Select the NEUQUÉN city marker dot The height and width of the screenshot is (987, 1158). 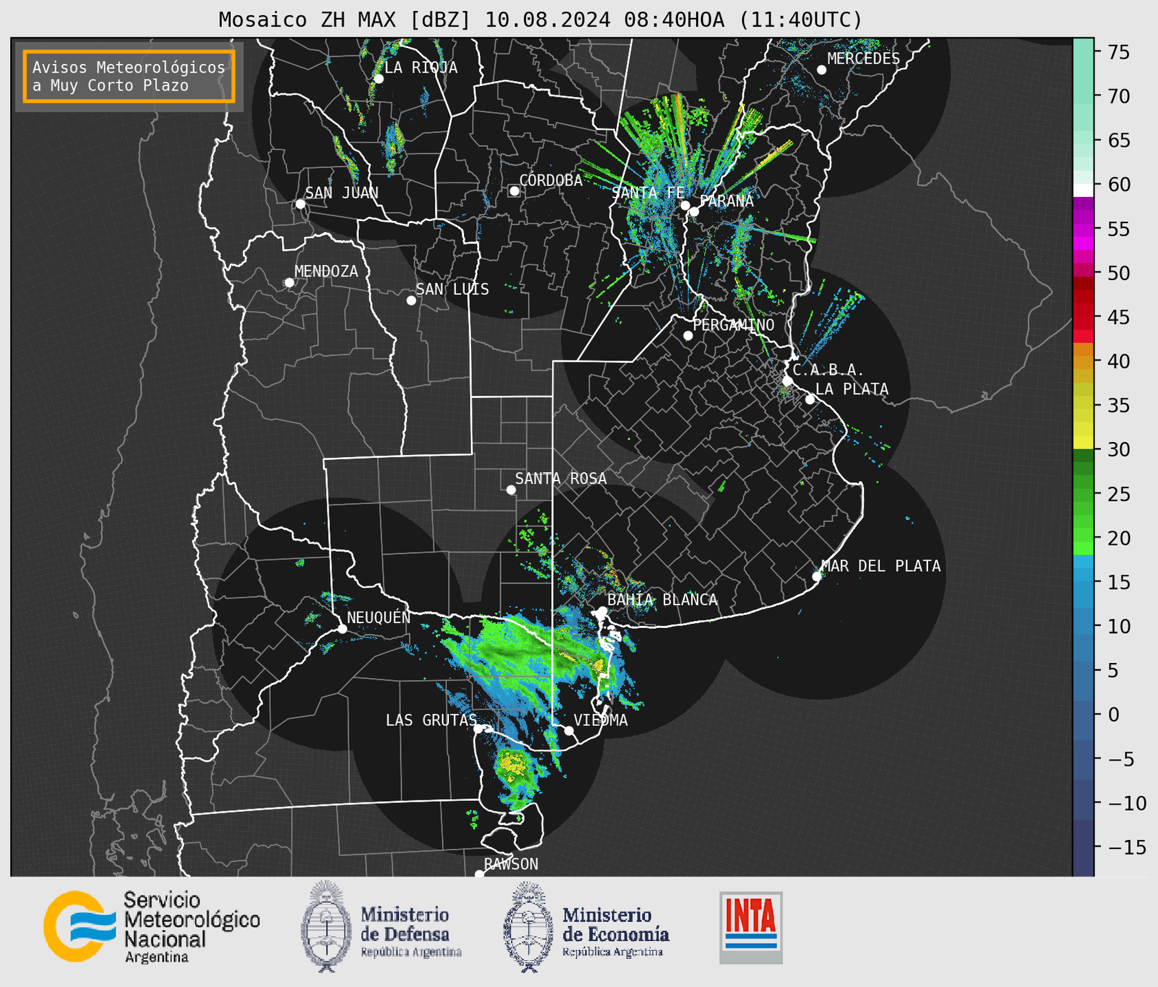click(x=342, y=629)
